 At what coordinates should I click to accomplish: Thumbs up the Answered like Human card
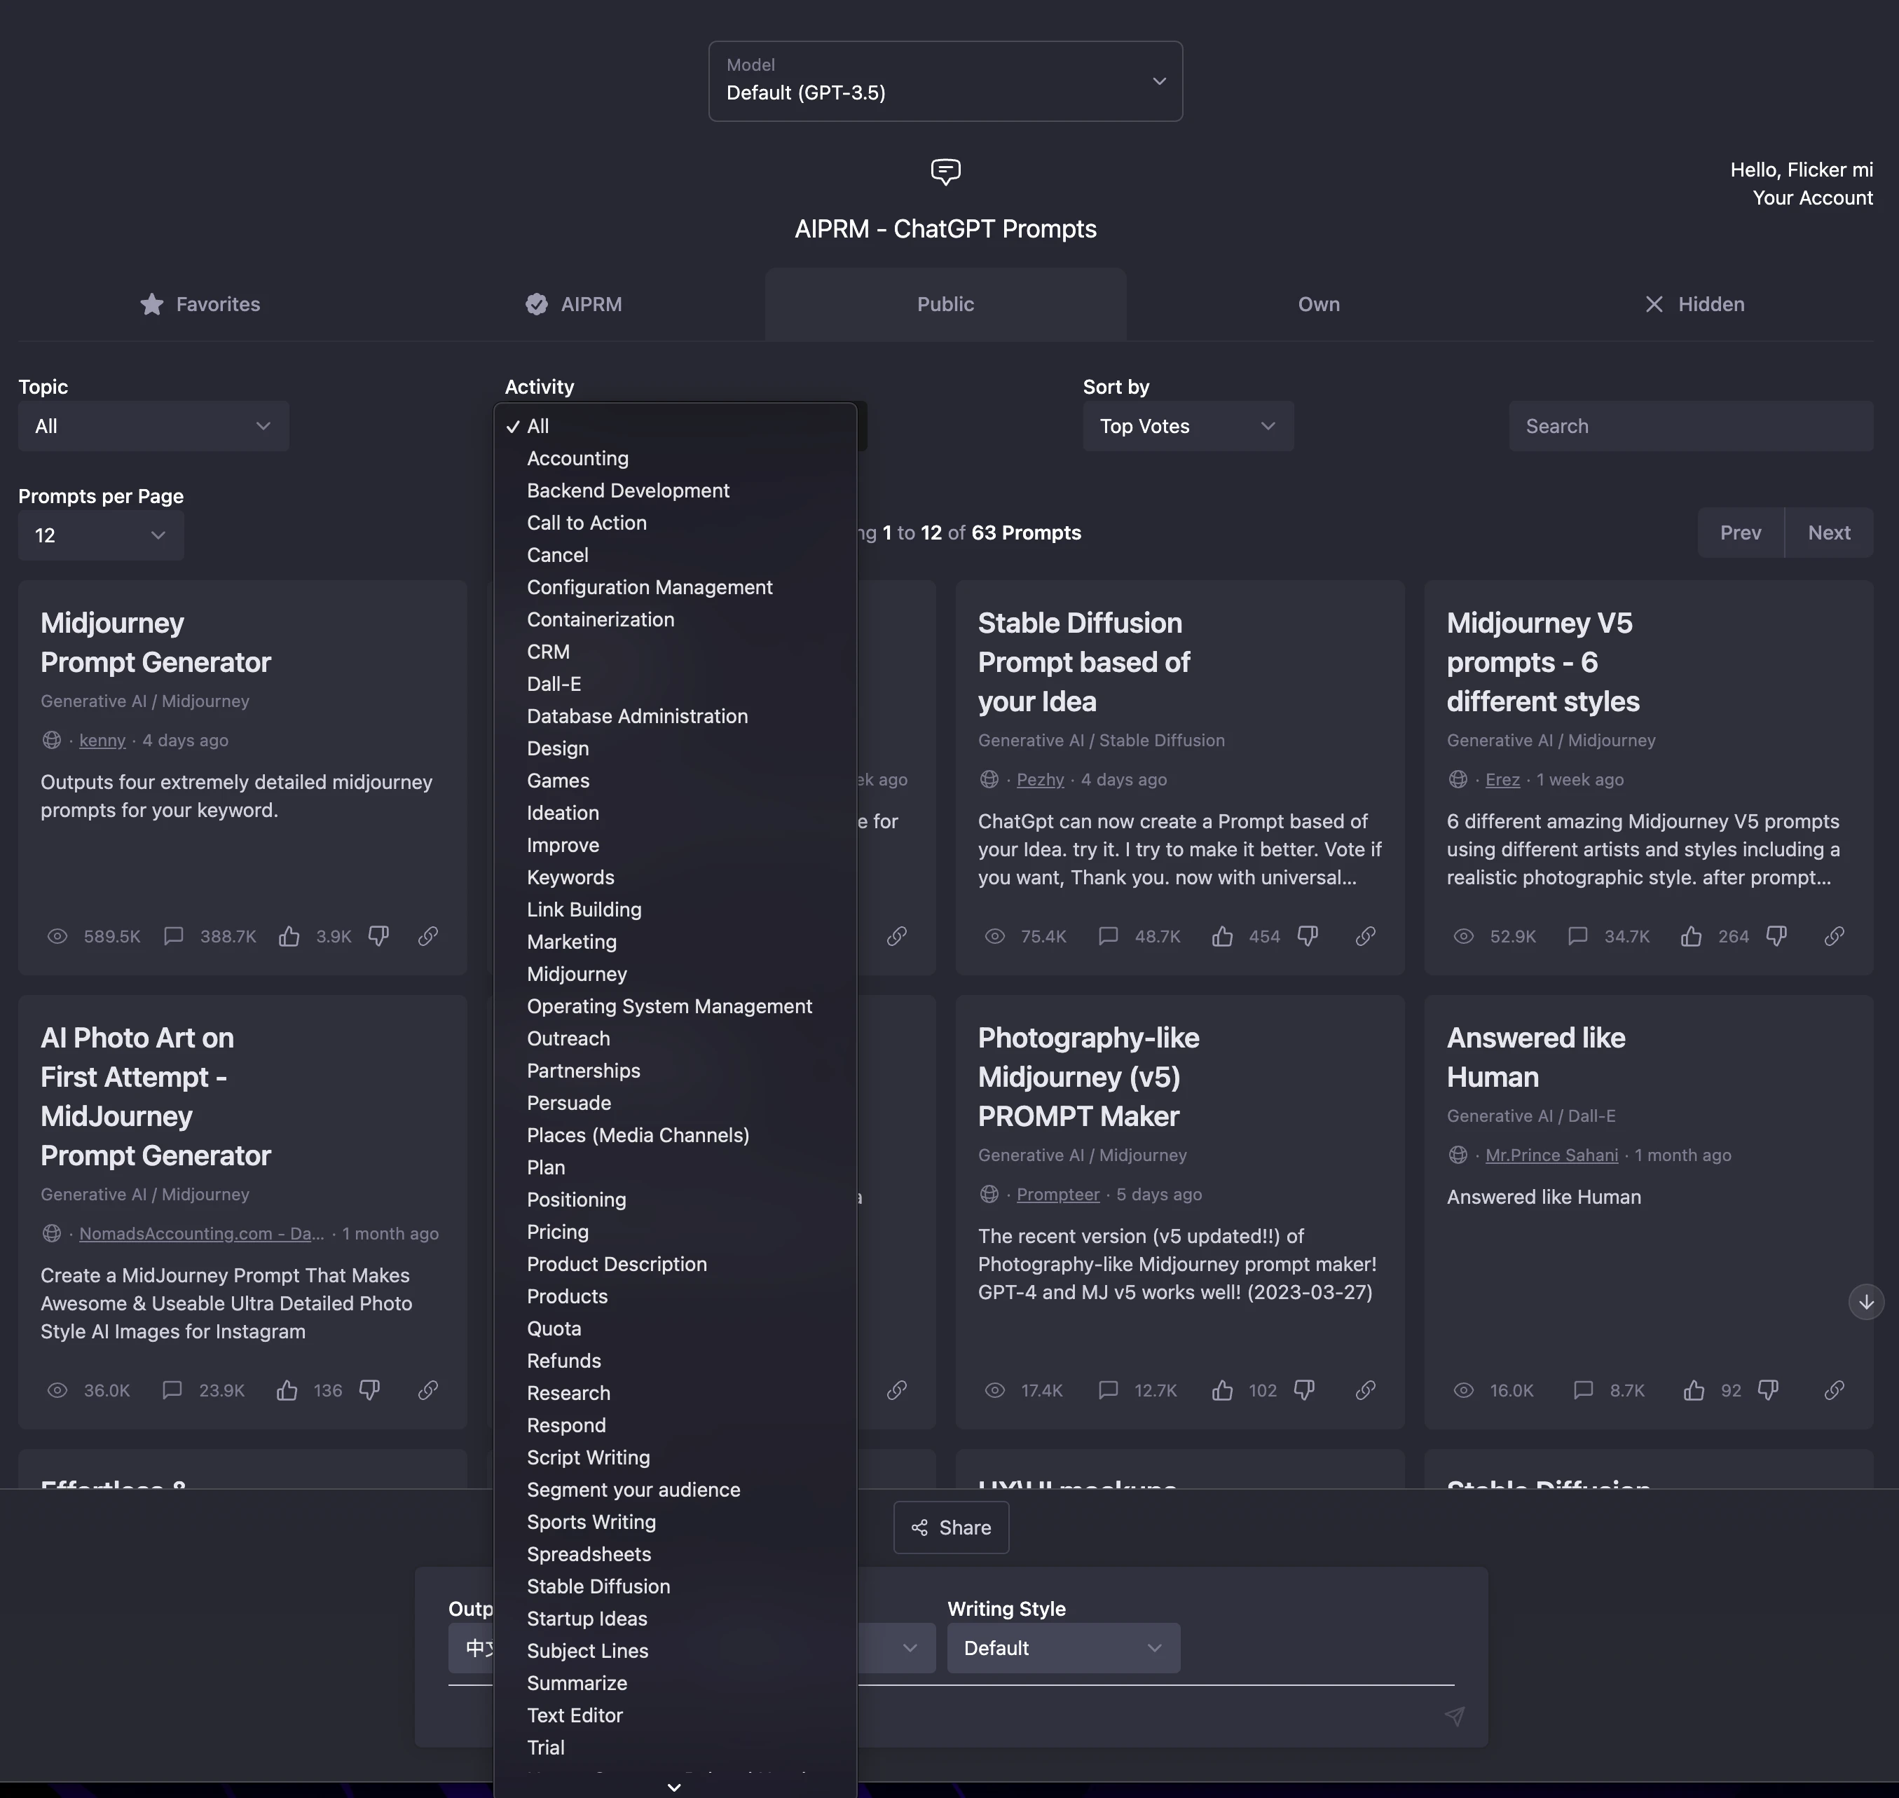1694,1391
